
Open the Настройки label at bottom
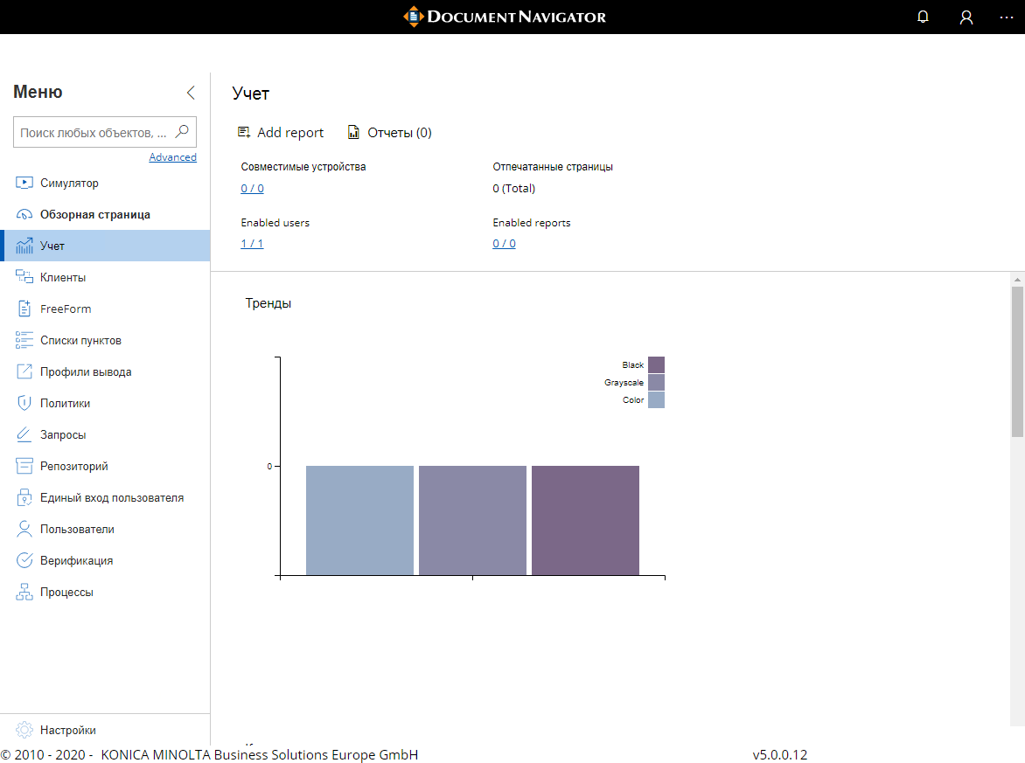[68, 730]
